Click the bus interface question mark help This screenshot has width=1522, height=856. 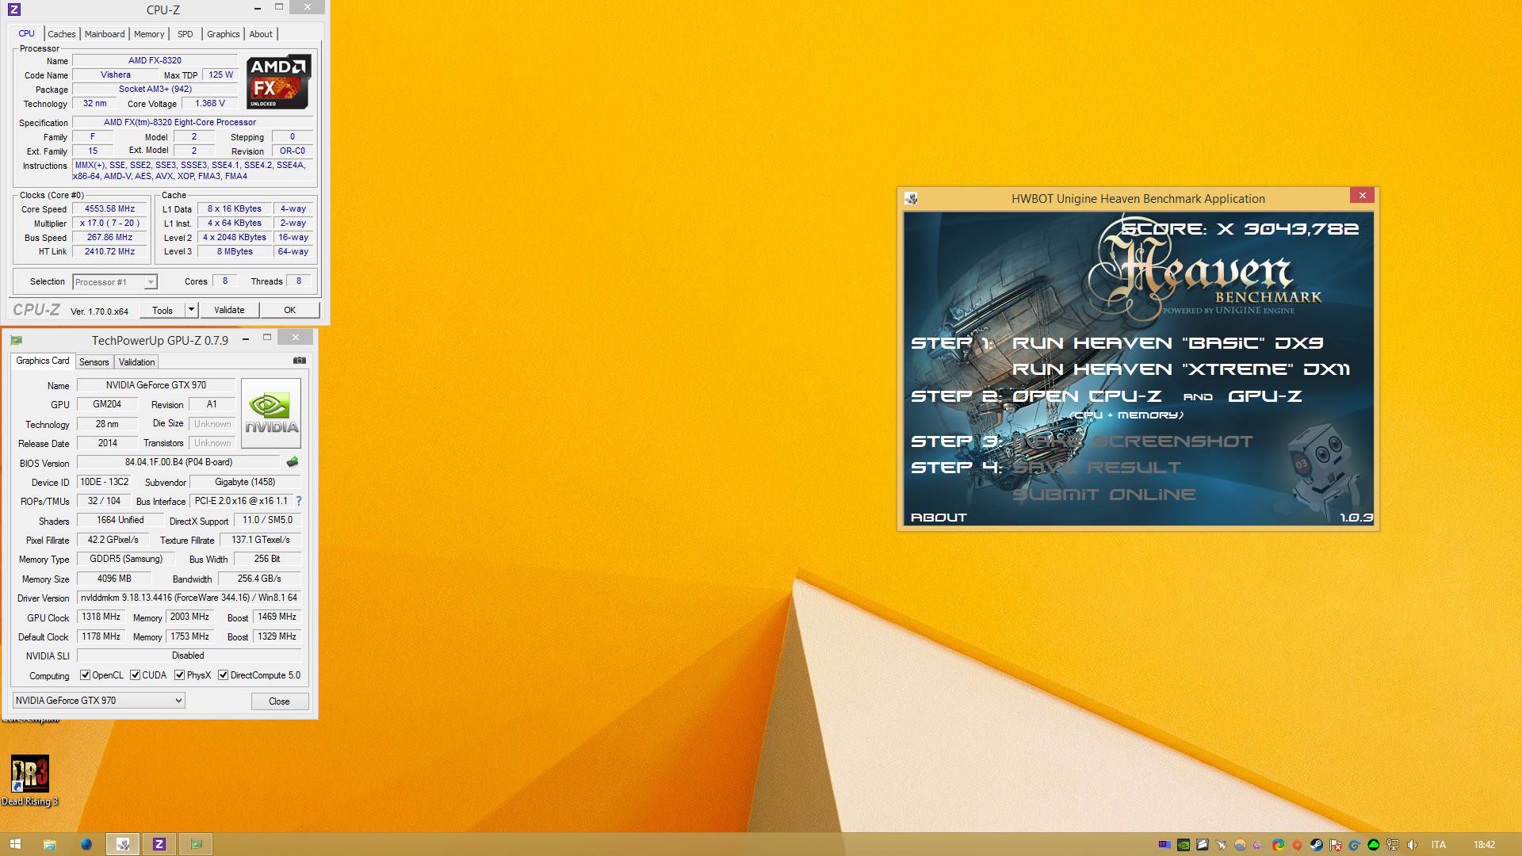click(x=298, y=501)
